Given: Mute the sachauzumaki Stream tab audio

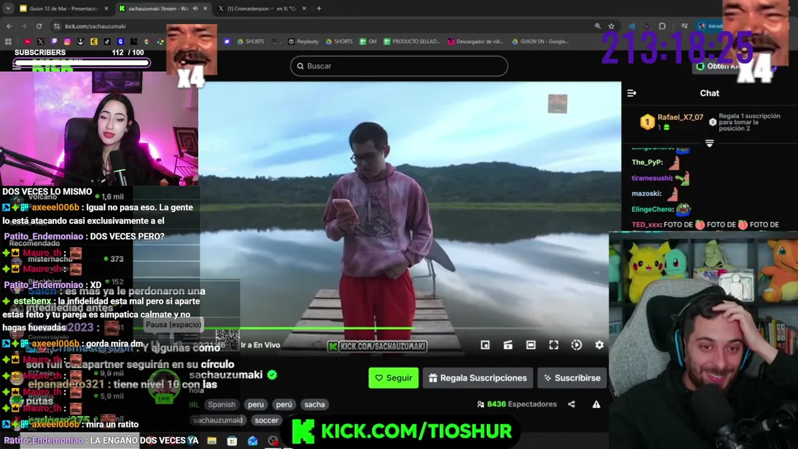Looking at the screenshot, I should point(195,9).
